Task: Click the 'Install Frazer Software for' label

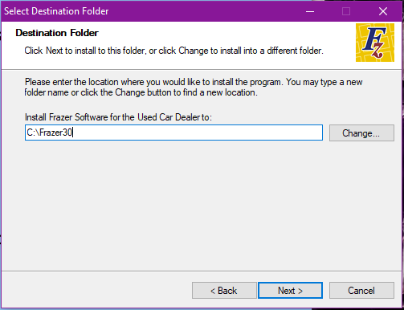Action: (x=118, y=117)
